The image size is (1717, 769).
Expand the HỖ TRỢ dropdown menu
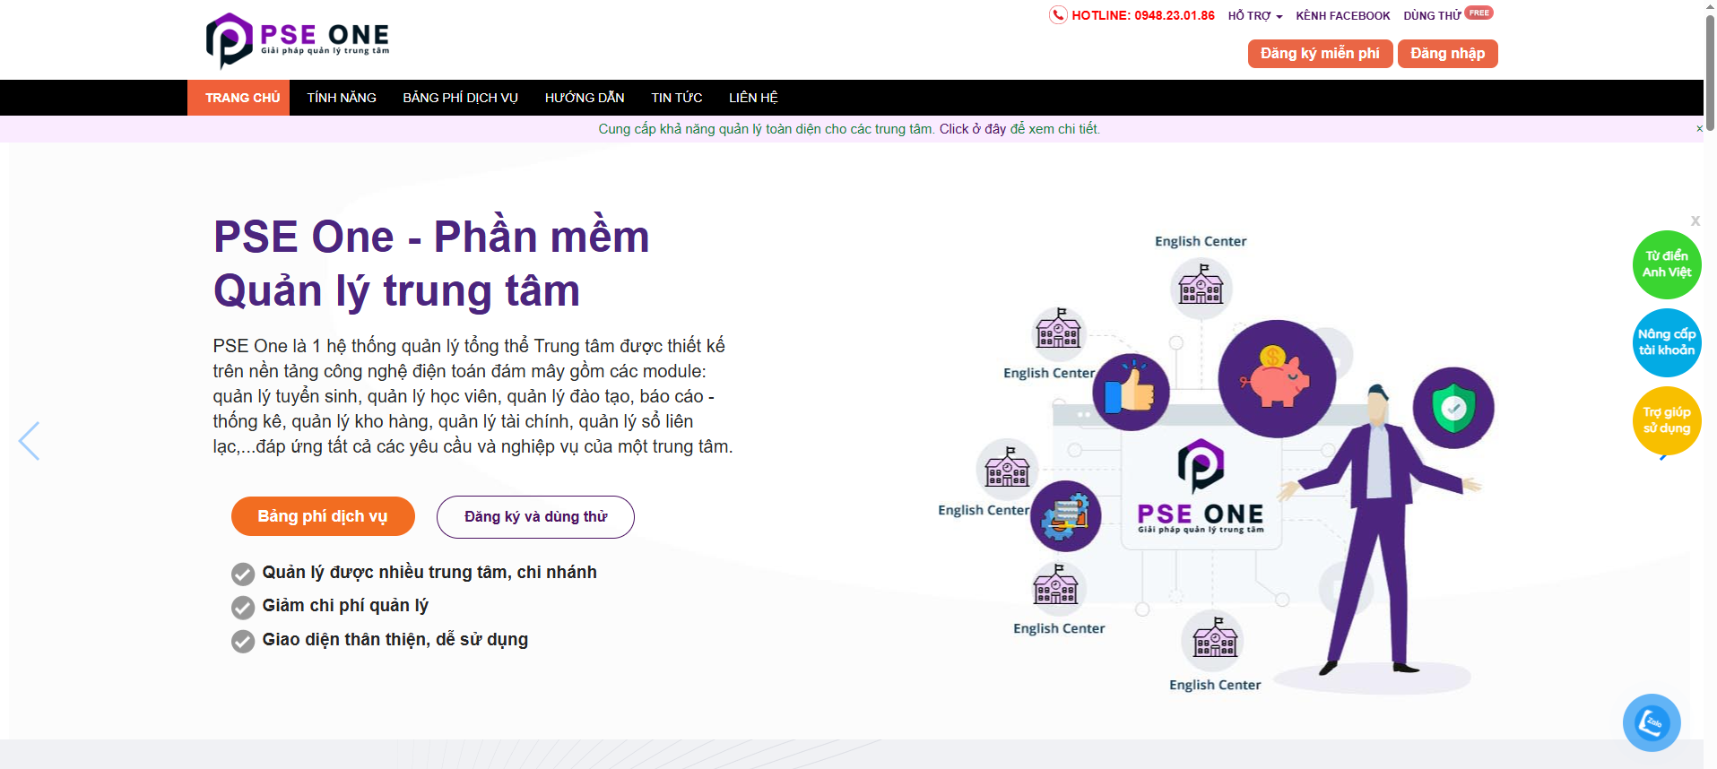(x=1254, y=16)
